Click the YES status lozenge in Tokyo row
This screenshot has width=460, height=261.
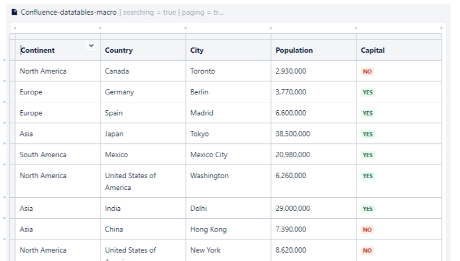click(368, 134)
